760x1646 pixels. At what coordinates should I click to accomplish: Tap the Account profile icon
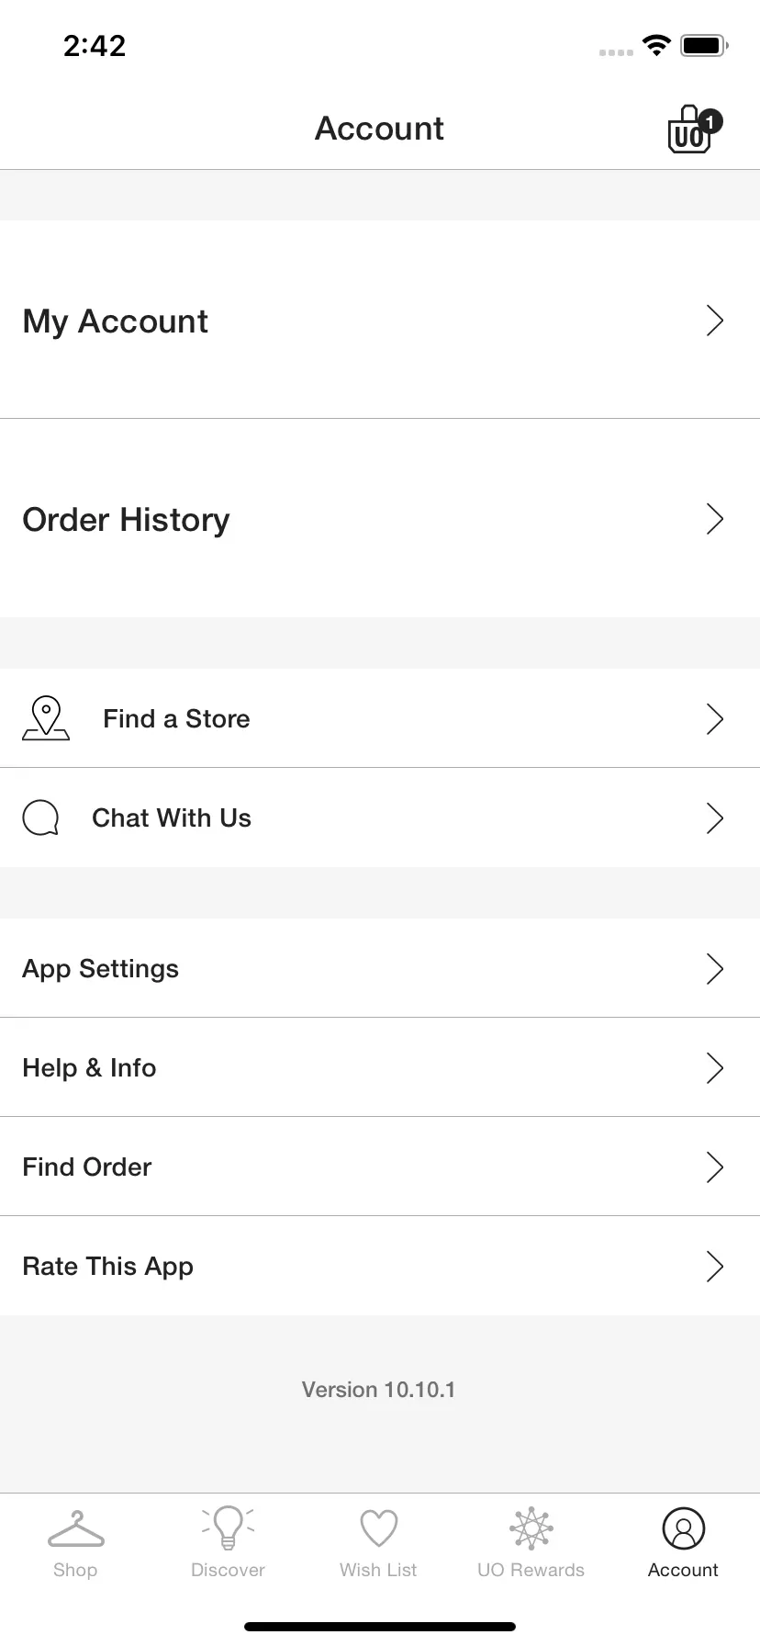(x=683, y=1528)
